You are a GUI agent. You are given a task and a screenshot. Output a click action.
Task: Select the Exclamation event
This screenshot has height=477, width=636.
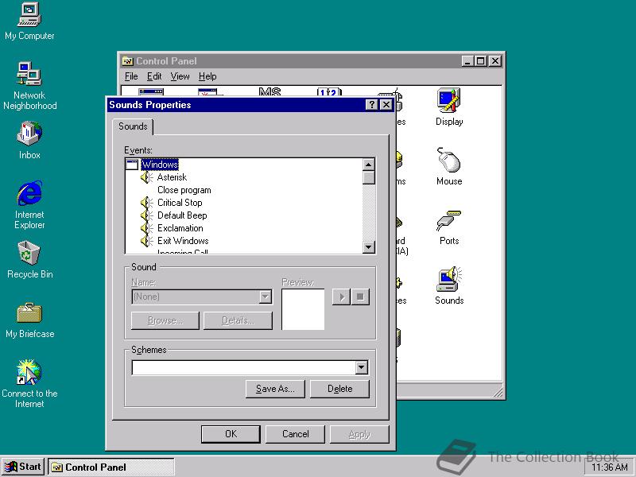tap(180, 228)
